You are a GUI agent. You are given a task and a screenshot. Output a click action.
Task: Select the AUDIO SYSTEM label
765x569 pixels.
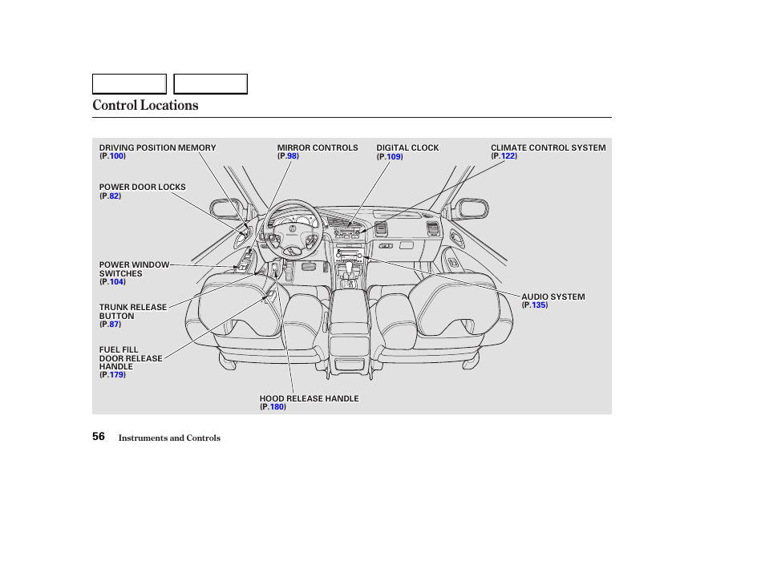pyautogui.click(x=553, y=297)
